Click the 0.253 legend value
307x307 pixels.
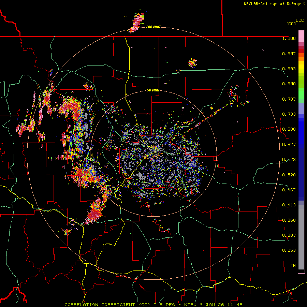click(289, 250)
